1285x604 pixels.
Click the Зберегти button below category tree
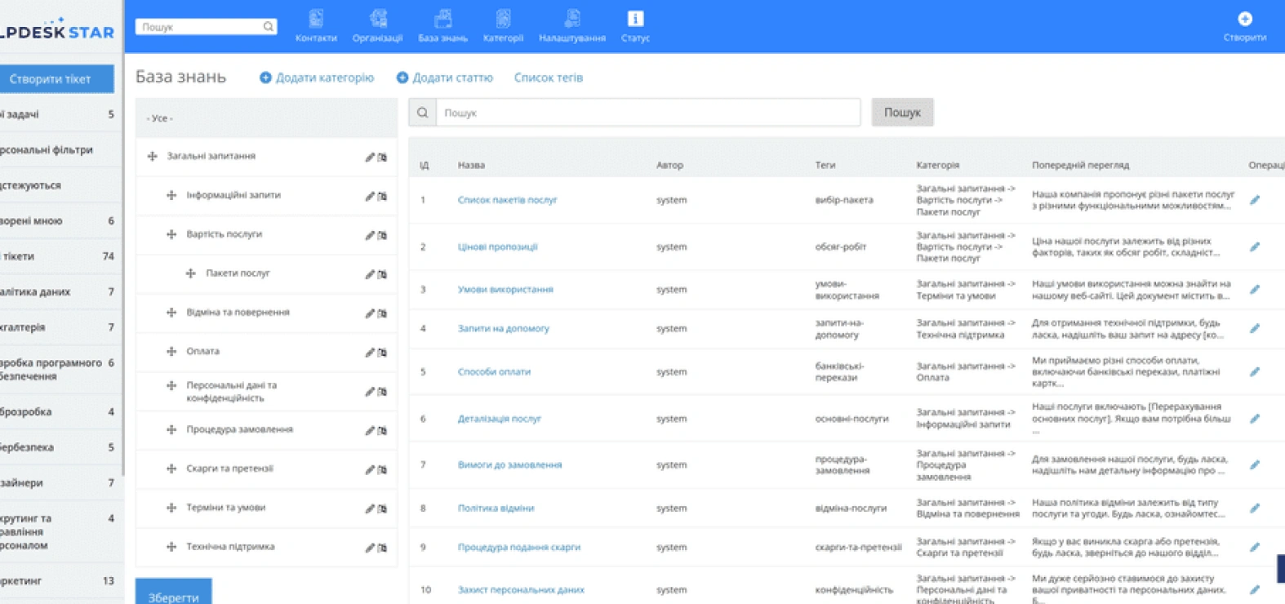coord(173,593)
